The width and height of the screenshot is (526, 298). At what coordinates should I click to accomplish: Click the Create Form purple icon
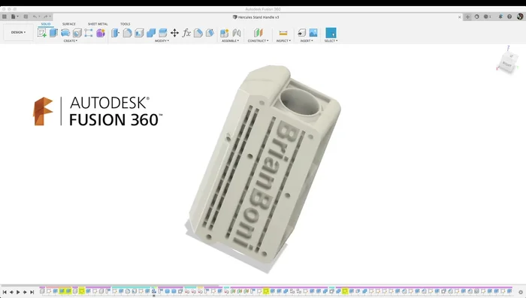101,33
